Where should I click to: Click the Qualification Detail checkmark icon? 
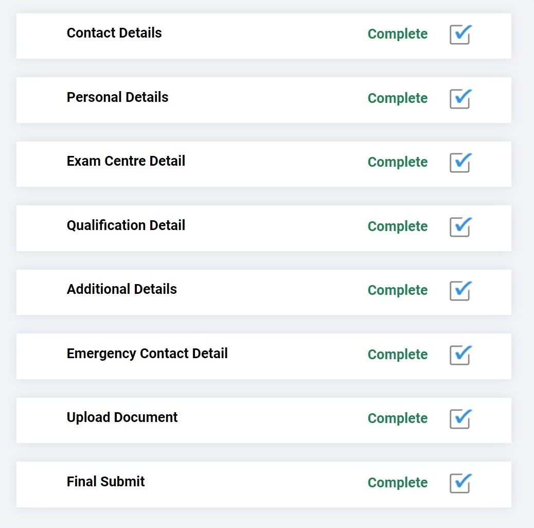(460, 227)
